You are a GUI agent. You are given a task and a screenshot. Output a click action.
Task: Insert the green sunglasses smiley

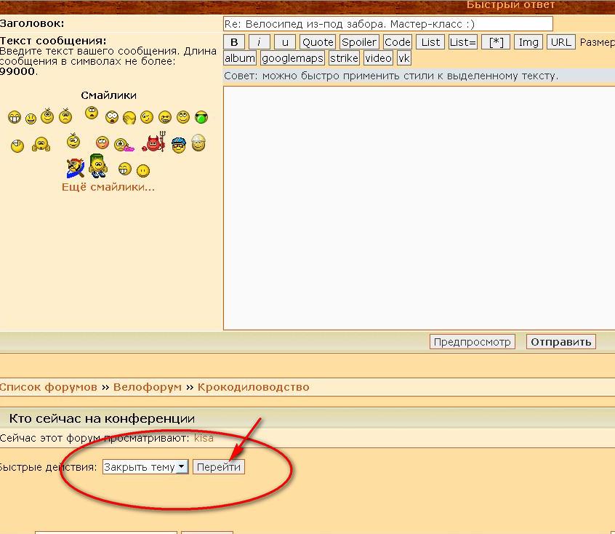[201, 117]
